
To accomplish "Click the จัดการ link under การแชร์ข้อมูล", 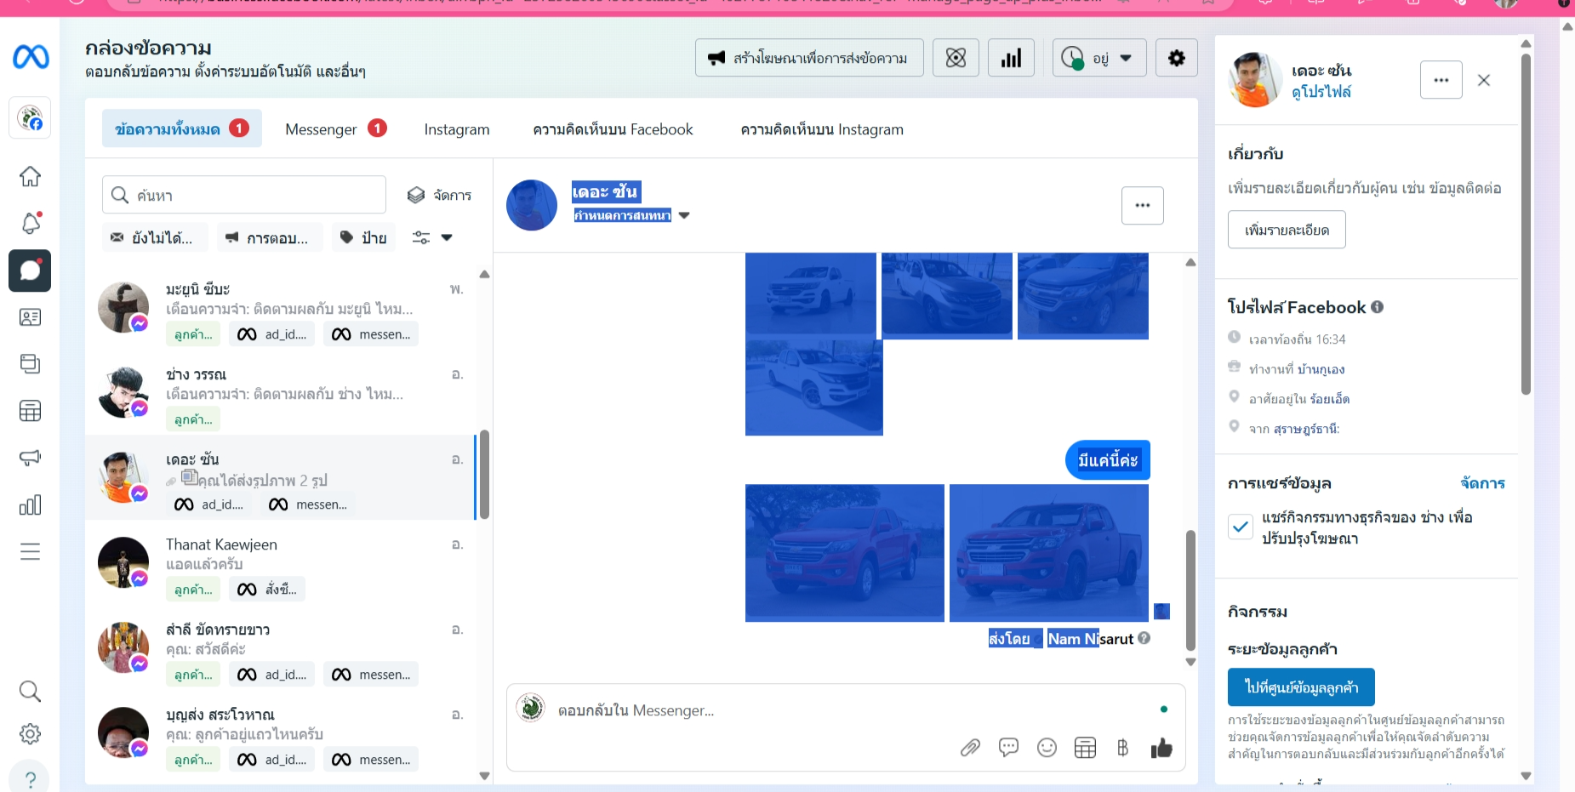I will (1482, 483).
